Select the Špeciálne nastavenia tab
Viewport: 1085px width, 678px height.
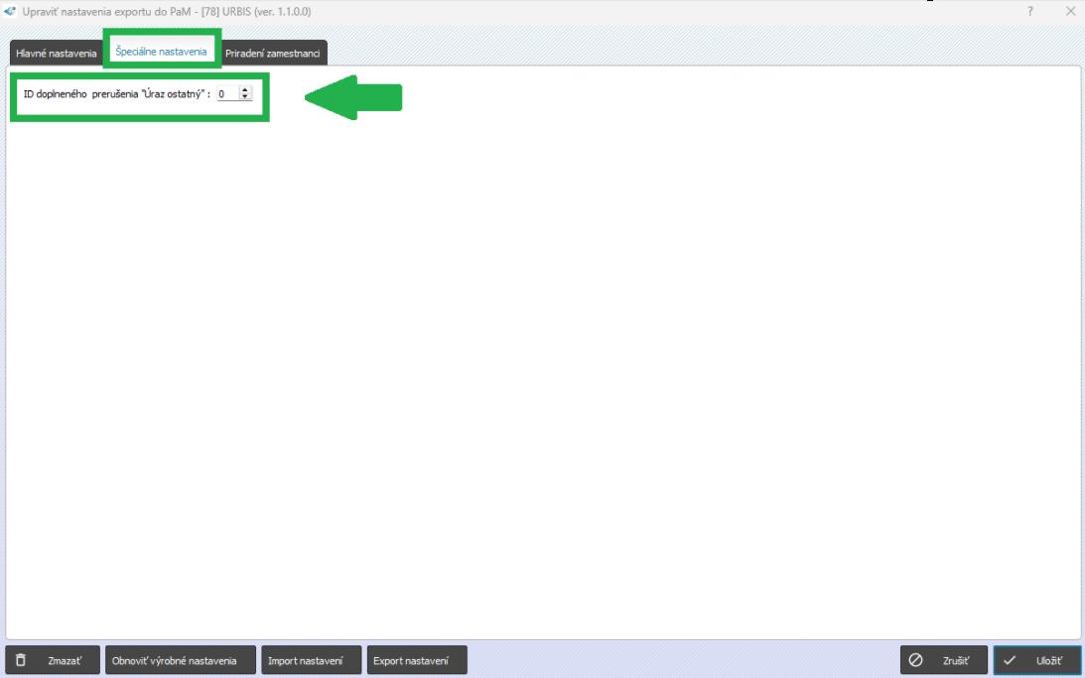coord(161,51)
